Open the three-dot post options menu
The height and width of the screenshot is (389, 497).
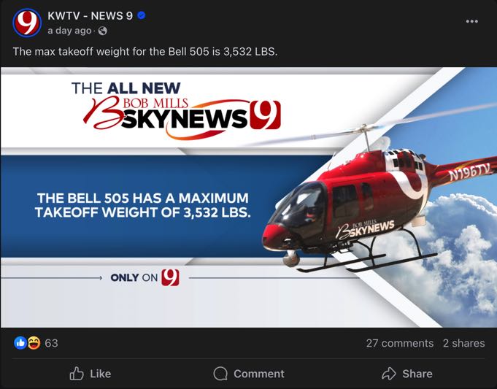[472, 21]
